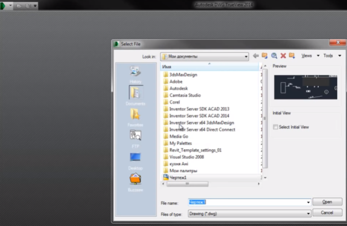Select the кухня Ані folder

179,164
